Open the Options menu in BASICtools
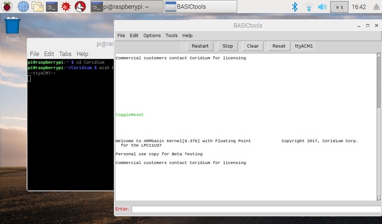The width and height of the screenshot is (382, 224). tap(152, 35)
